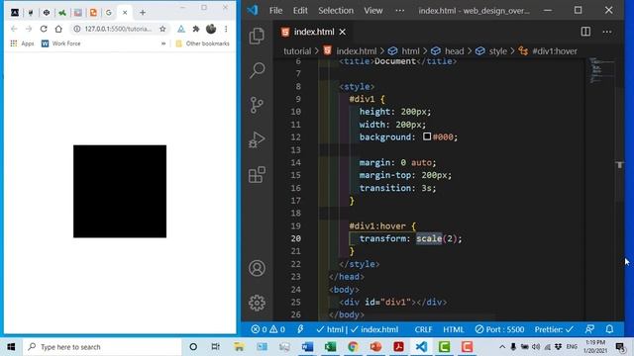Screen dimensions: 634x356
Task: Click the Split Editor Right icon
Action: (x=585, y=32)
